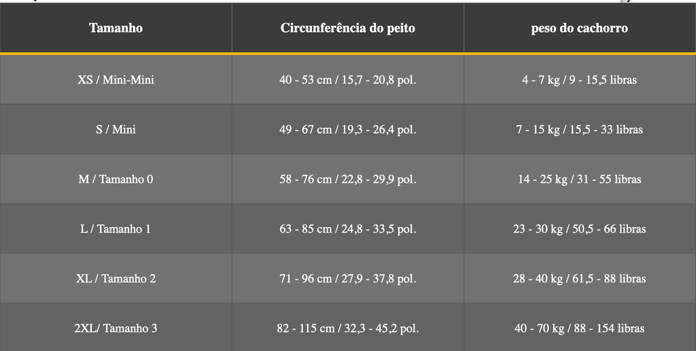Click the peso do cachorro header
Screen dimensions: 696x351
click(580, 28)
